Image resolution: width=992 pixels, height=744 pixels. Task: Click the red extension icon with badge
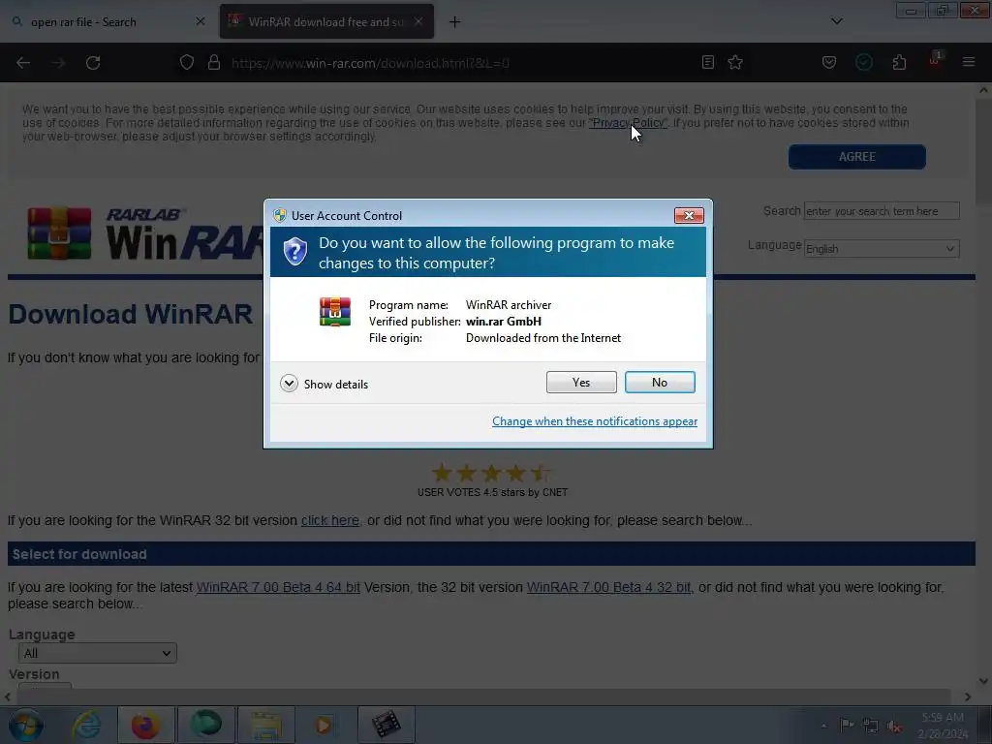tap(935, 60)
